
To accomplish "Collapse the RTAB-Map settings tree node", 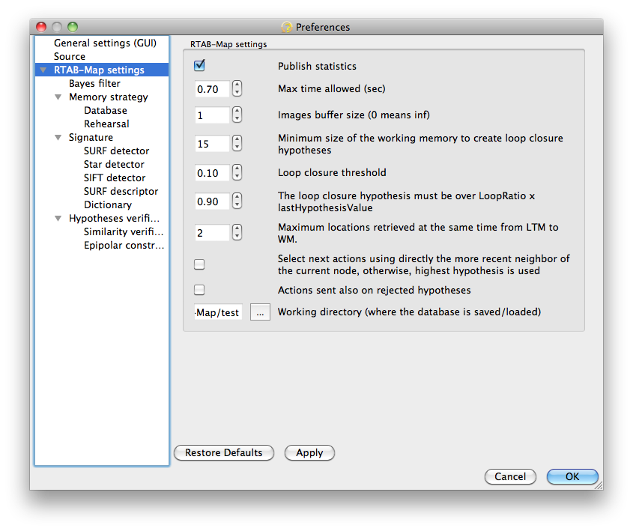I will point(43,70).
